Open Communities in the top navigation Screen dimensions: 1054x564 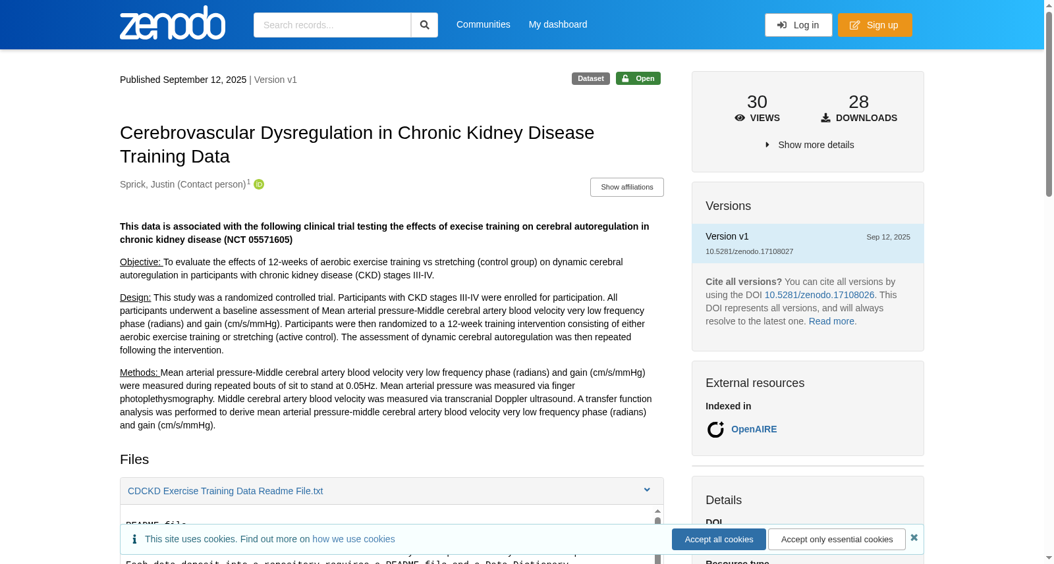pyautogui.click(x=484, y=24)
